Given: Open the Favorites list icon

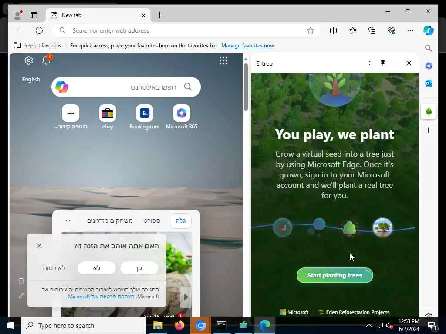Looking at the screenshot, I should pos(353,30).
